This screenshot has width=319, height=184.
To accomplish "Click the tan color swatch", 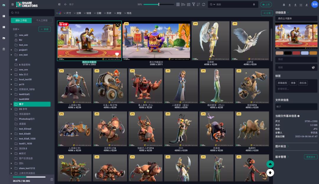I will [279, 53].
